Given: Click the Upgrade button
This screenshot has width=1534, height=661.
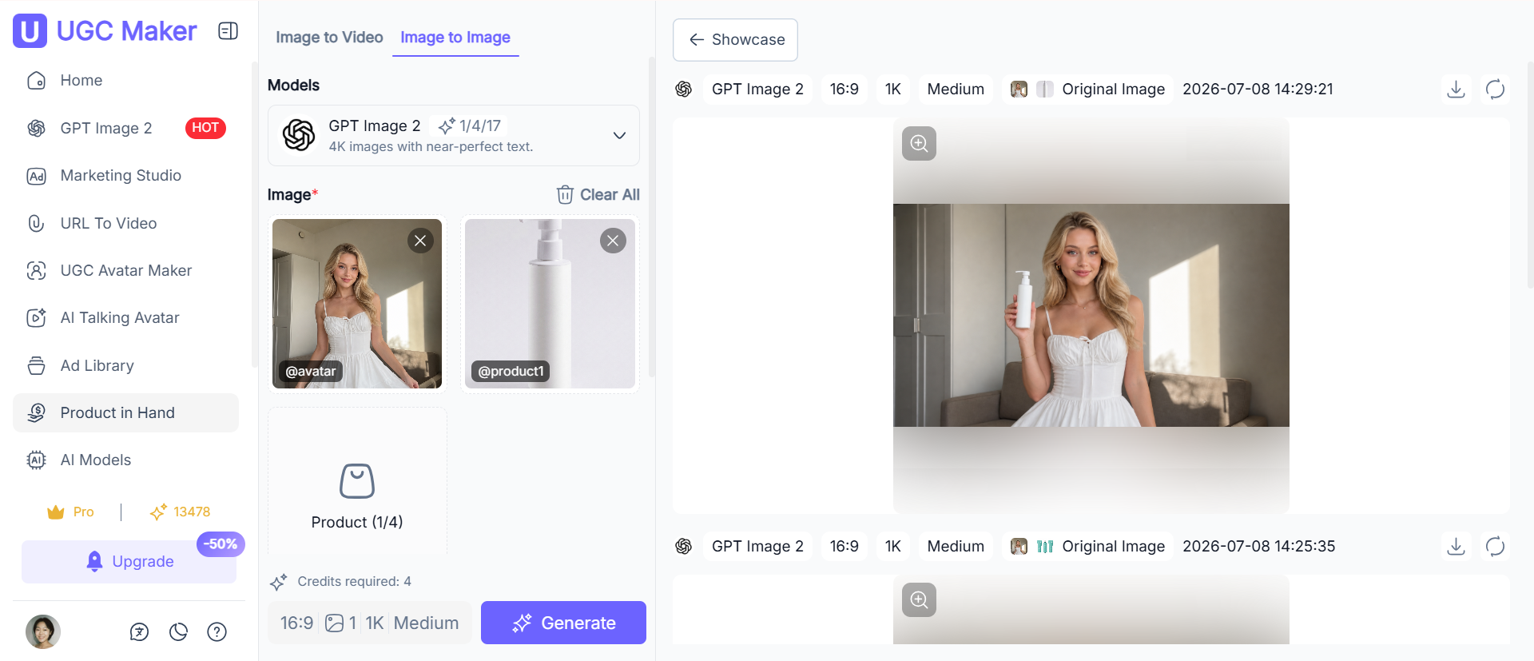Looking at the screenshot, I should pos(129,562).
